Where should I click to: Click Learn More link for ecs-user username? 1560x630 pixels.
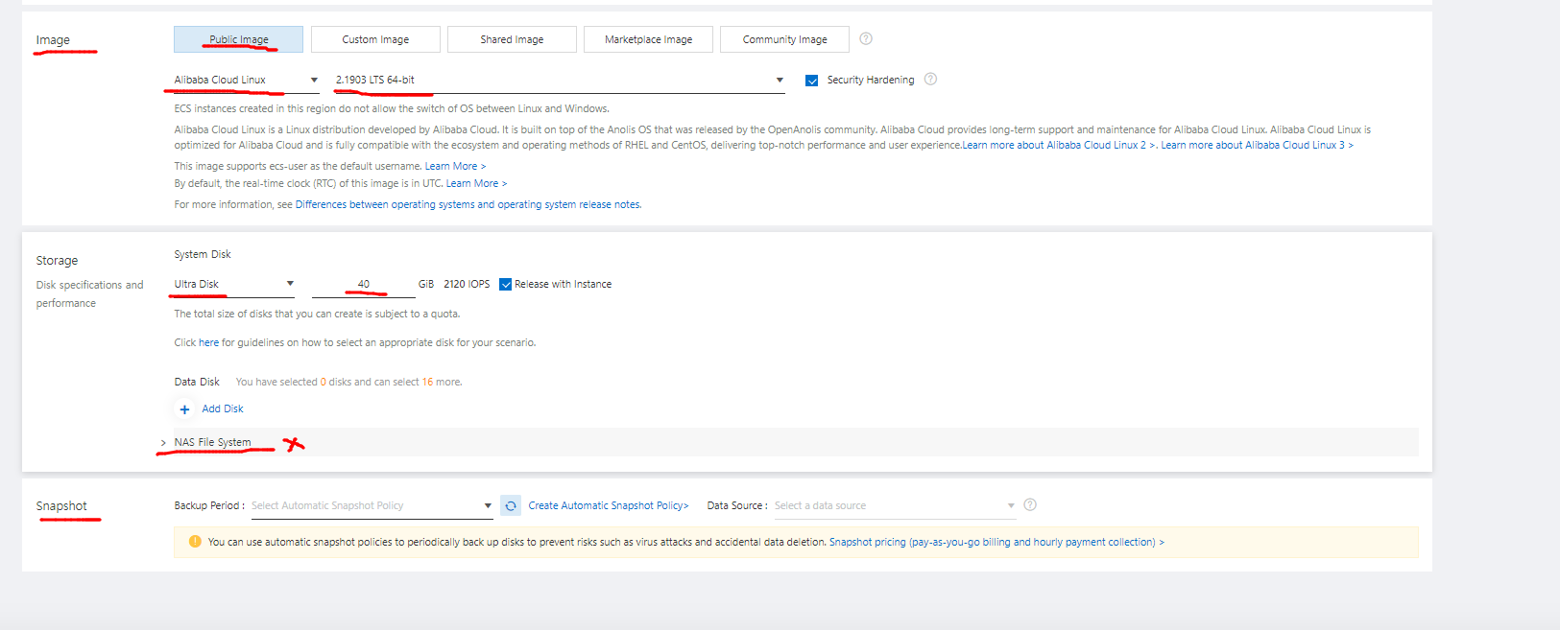click(455, 166)
